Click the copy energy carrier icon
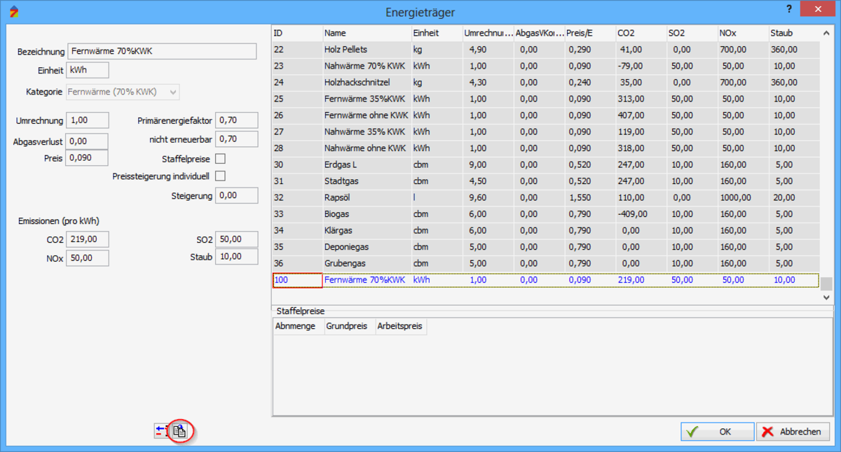This screenshot has width=841, height=452. (180, 432)
